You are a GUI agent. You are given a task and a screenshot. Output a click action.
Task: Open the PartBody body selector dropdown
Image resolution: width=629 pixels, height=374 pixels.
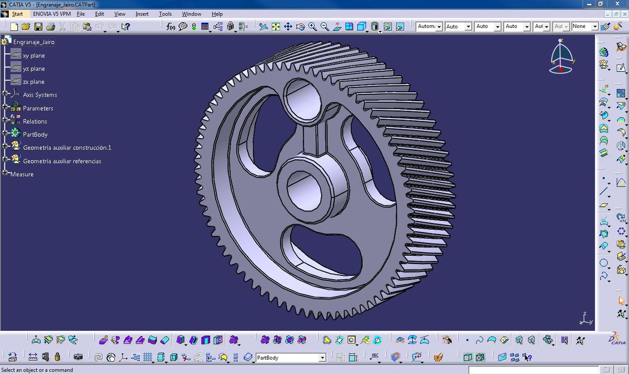click(322, 358)
